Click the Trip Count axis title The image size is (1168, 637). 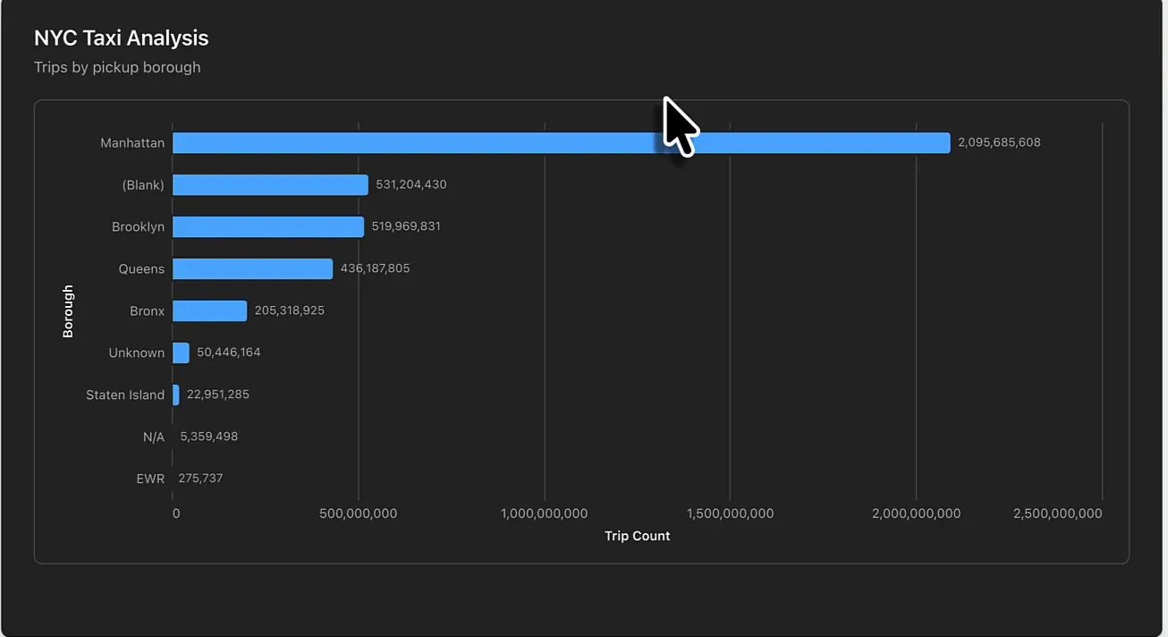click(638, 536)
